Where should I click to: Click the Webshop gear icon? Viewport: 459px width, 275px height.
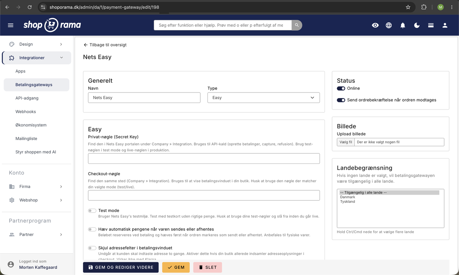click(12, 200)
